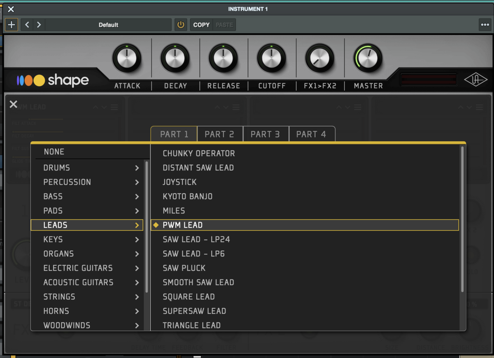Choose SAW LEAD - LP24 preset
494x358 pixels.
pos(305,239)
